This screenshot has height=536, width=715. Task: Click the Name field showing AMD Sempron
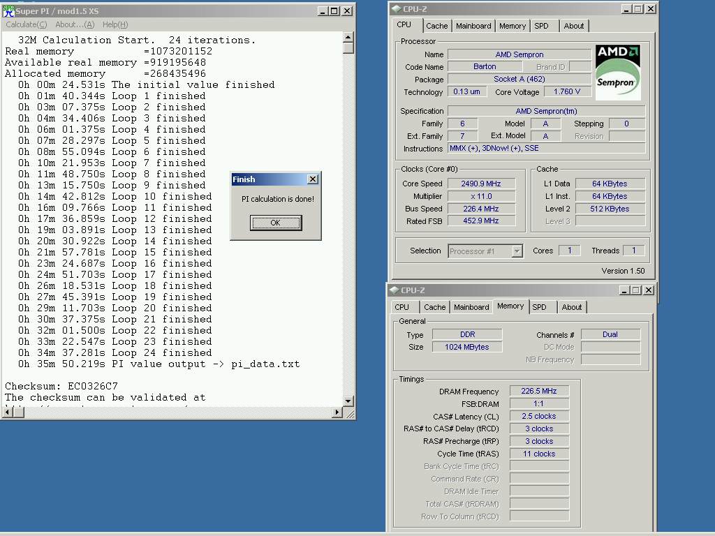(519, 54)
